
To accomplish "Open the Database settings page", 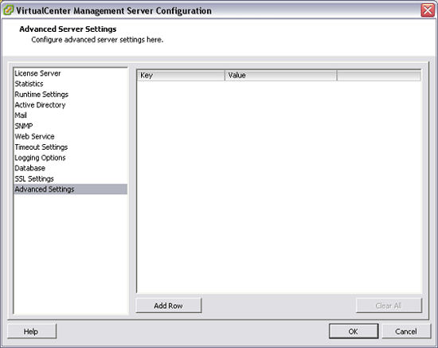I will click(30, 168).
